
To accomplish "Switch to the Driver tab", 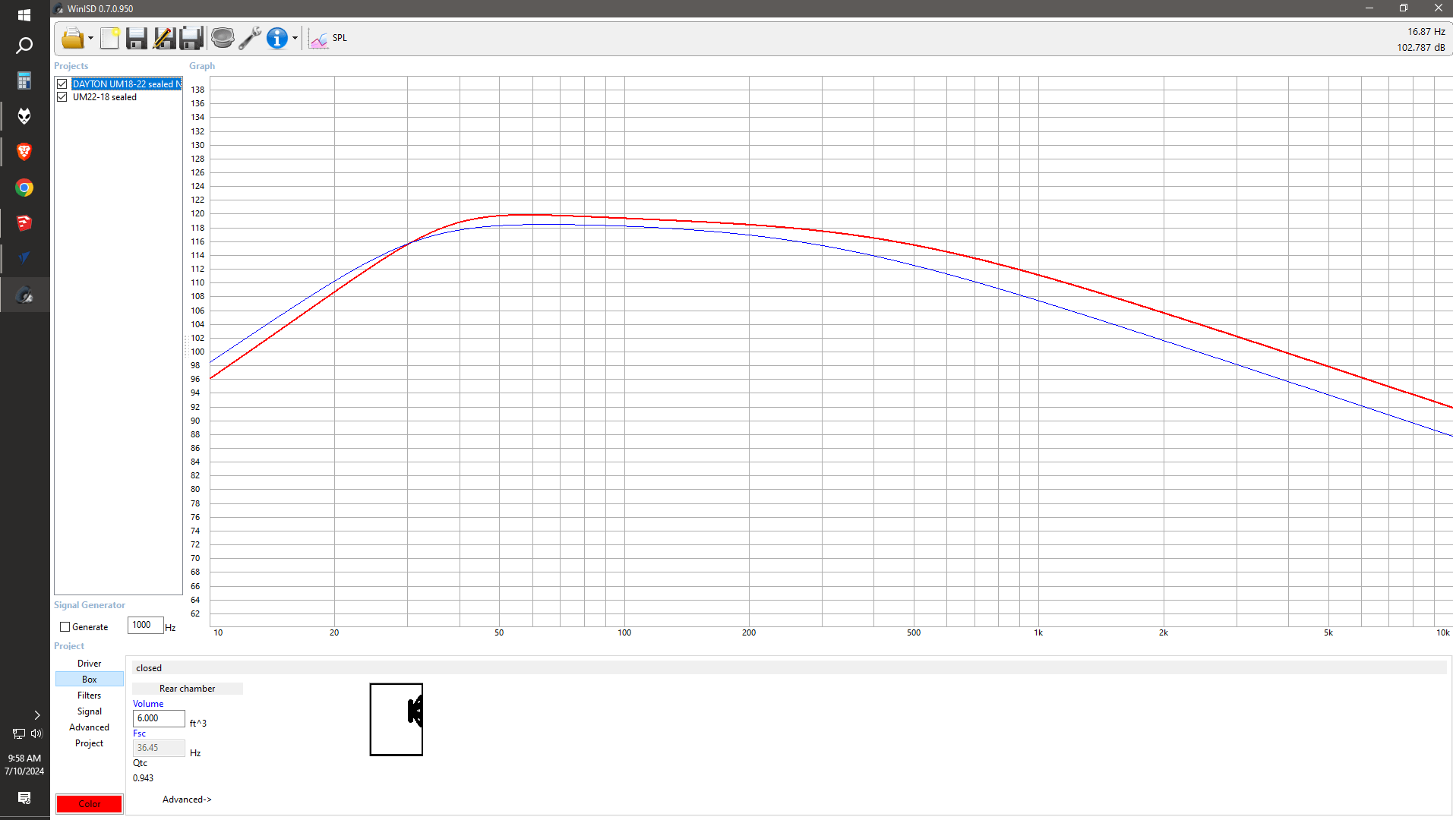I will (90, 664).
